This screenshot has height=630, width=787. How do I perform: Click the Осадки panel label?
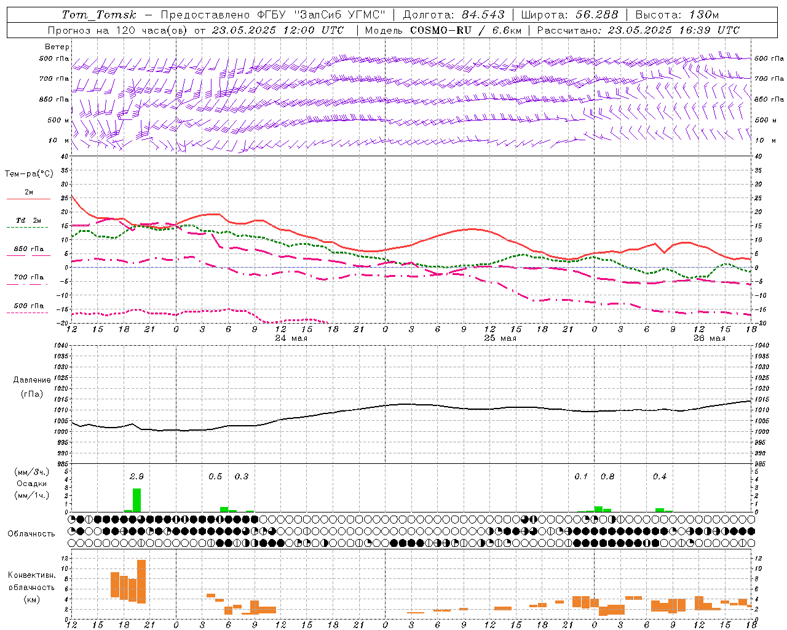(32, 484)
